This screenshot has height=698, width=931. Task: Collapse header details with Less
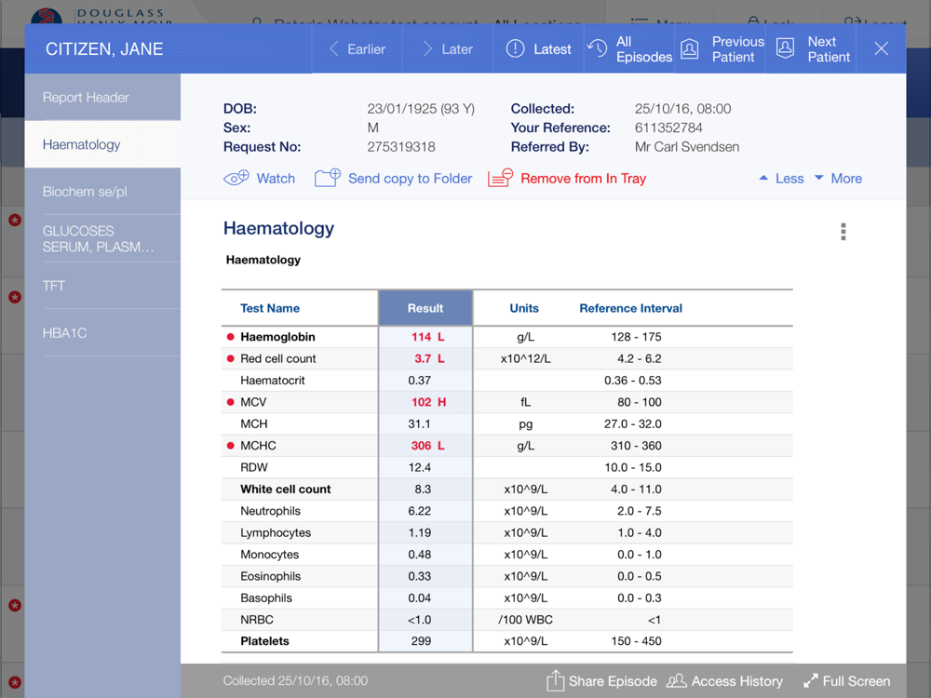pyautogui.click(x=781, y=179)
